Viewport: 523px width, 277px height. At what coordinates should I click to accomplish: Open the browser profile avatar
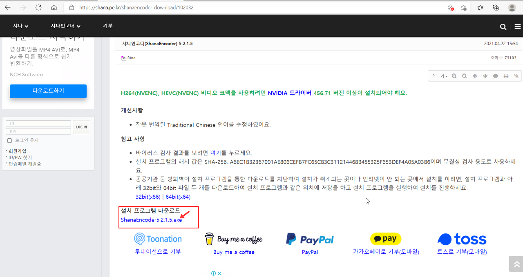point(512,7)
